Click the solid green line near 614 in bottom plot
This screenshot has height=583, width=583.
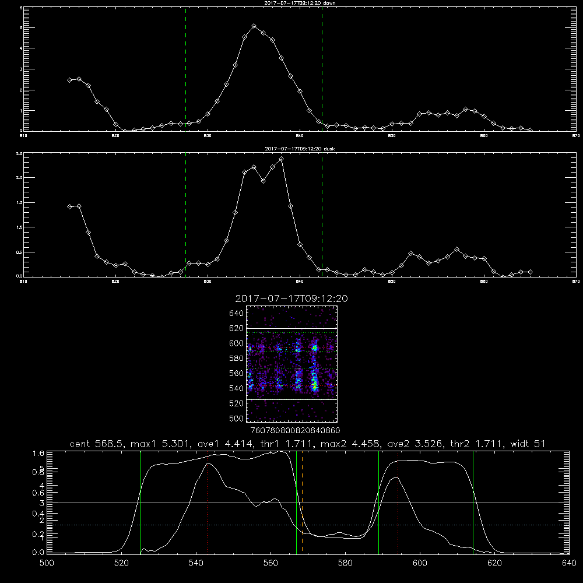473,502
